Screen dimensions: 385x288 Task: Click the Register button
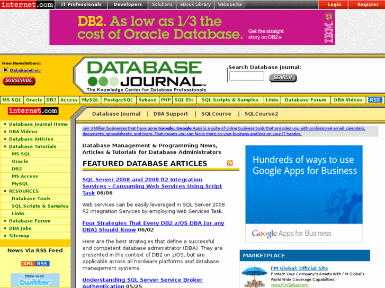pyautogui.click(x=368, y=4)
